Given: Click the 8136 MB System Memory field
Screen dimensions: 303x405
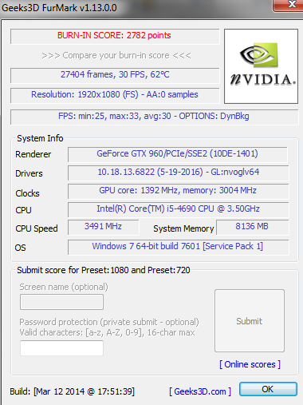Looking at the screenshot, I should tap(252, 227).
